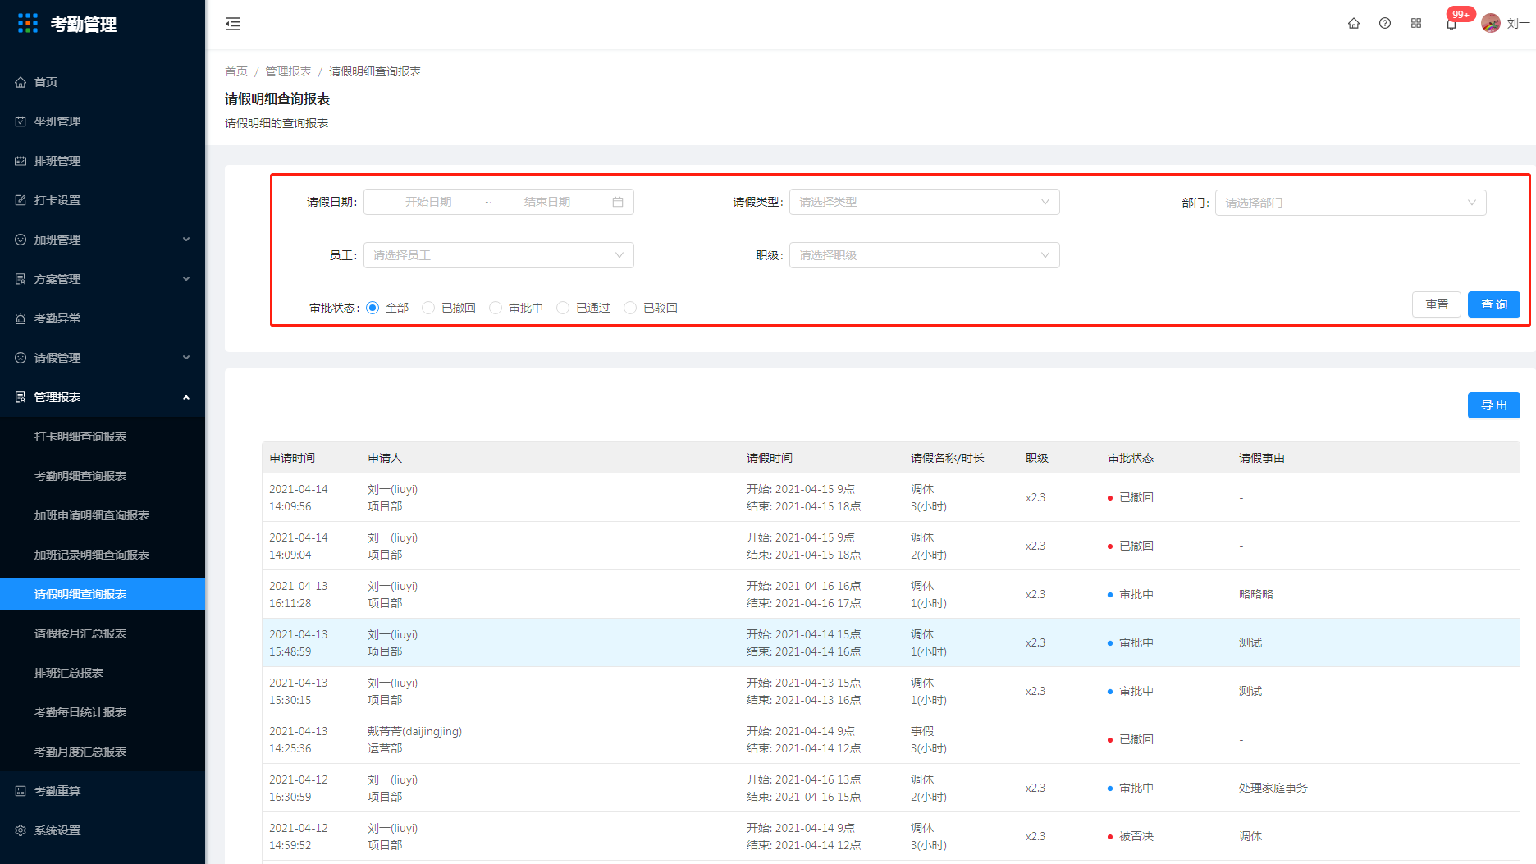Select the 全部 approval status radio
This screenshot has width=1536, height=864.
tap(373, 308)
